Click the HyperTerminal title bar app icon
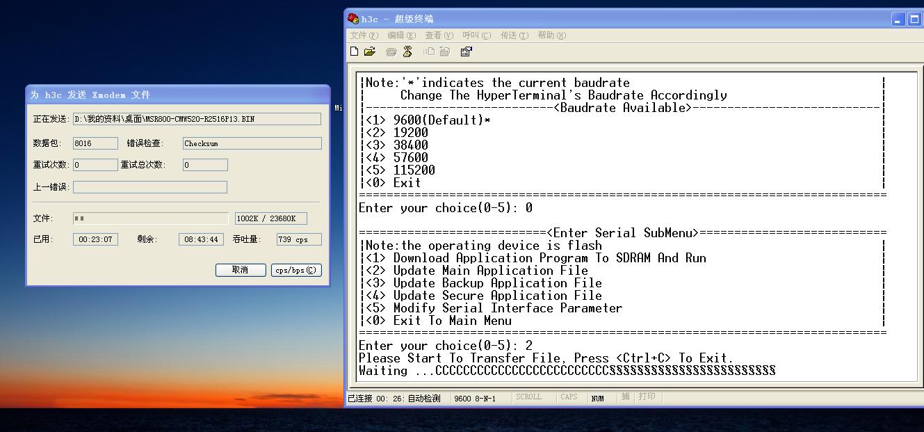The height and width of the screenshot is (432, 924). pyautogui.click(x=353, y=19)
